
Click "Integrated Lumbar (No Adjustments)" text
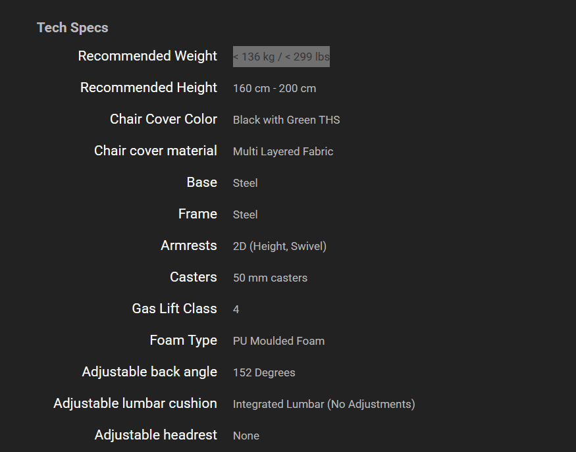(x=324, y=404)
